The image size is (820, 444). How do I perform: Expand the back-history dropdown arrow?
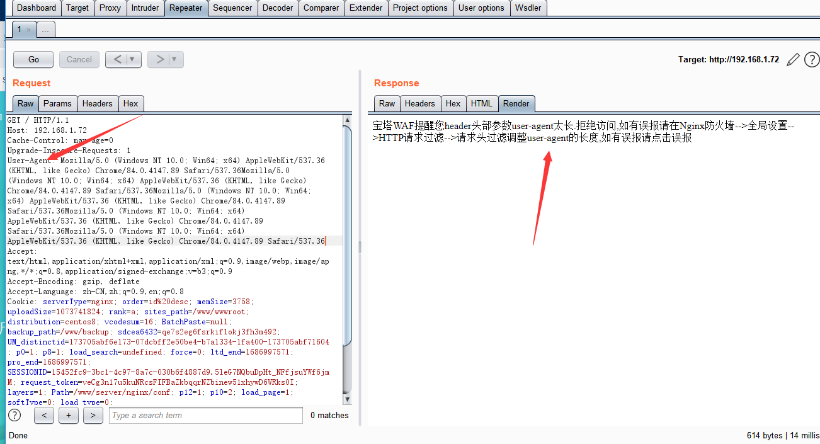click(x=134, y=59)
